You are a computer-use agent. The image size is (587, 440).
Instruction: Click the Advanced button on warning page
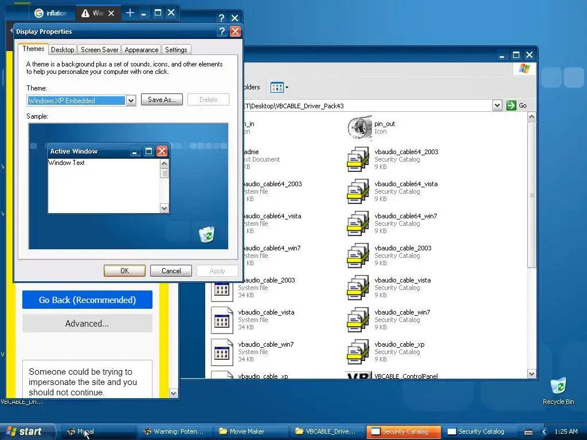tap(87, 323)
